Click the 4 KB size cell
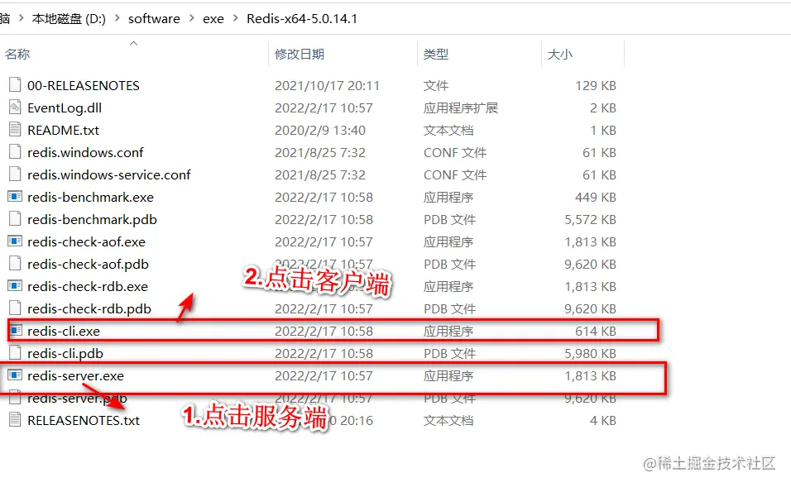This screenshot has width=791, height=487. pos(603,420)
